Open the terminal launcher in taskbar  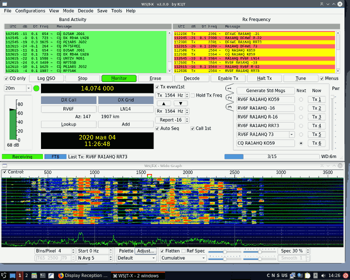[42, 275]
